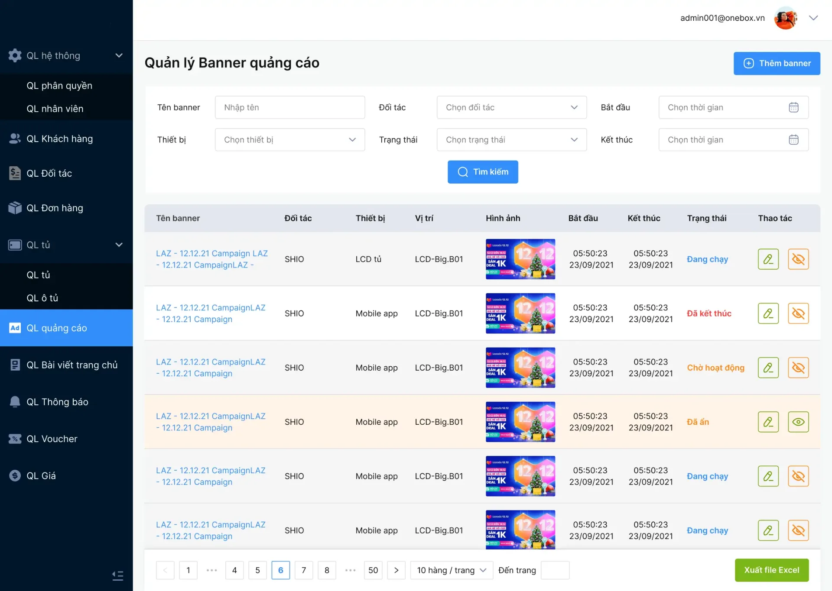Click Xuất file Excel button
This screenshot has width=832, height=591.
[771, 570]
